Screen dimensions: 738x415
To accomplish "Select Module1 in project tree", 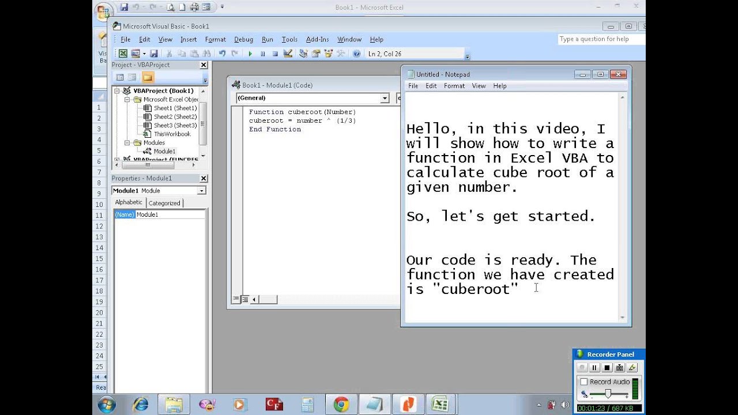I will pos(164,152).
